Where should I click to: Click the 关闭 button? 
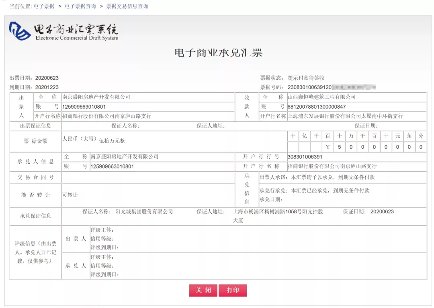point(203,290)
